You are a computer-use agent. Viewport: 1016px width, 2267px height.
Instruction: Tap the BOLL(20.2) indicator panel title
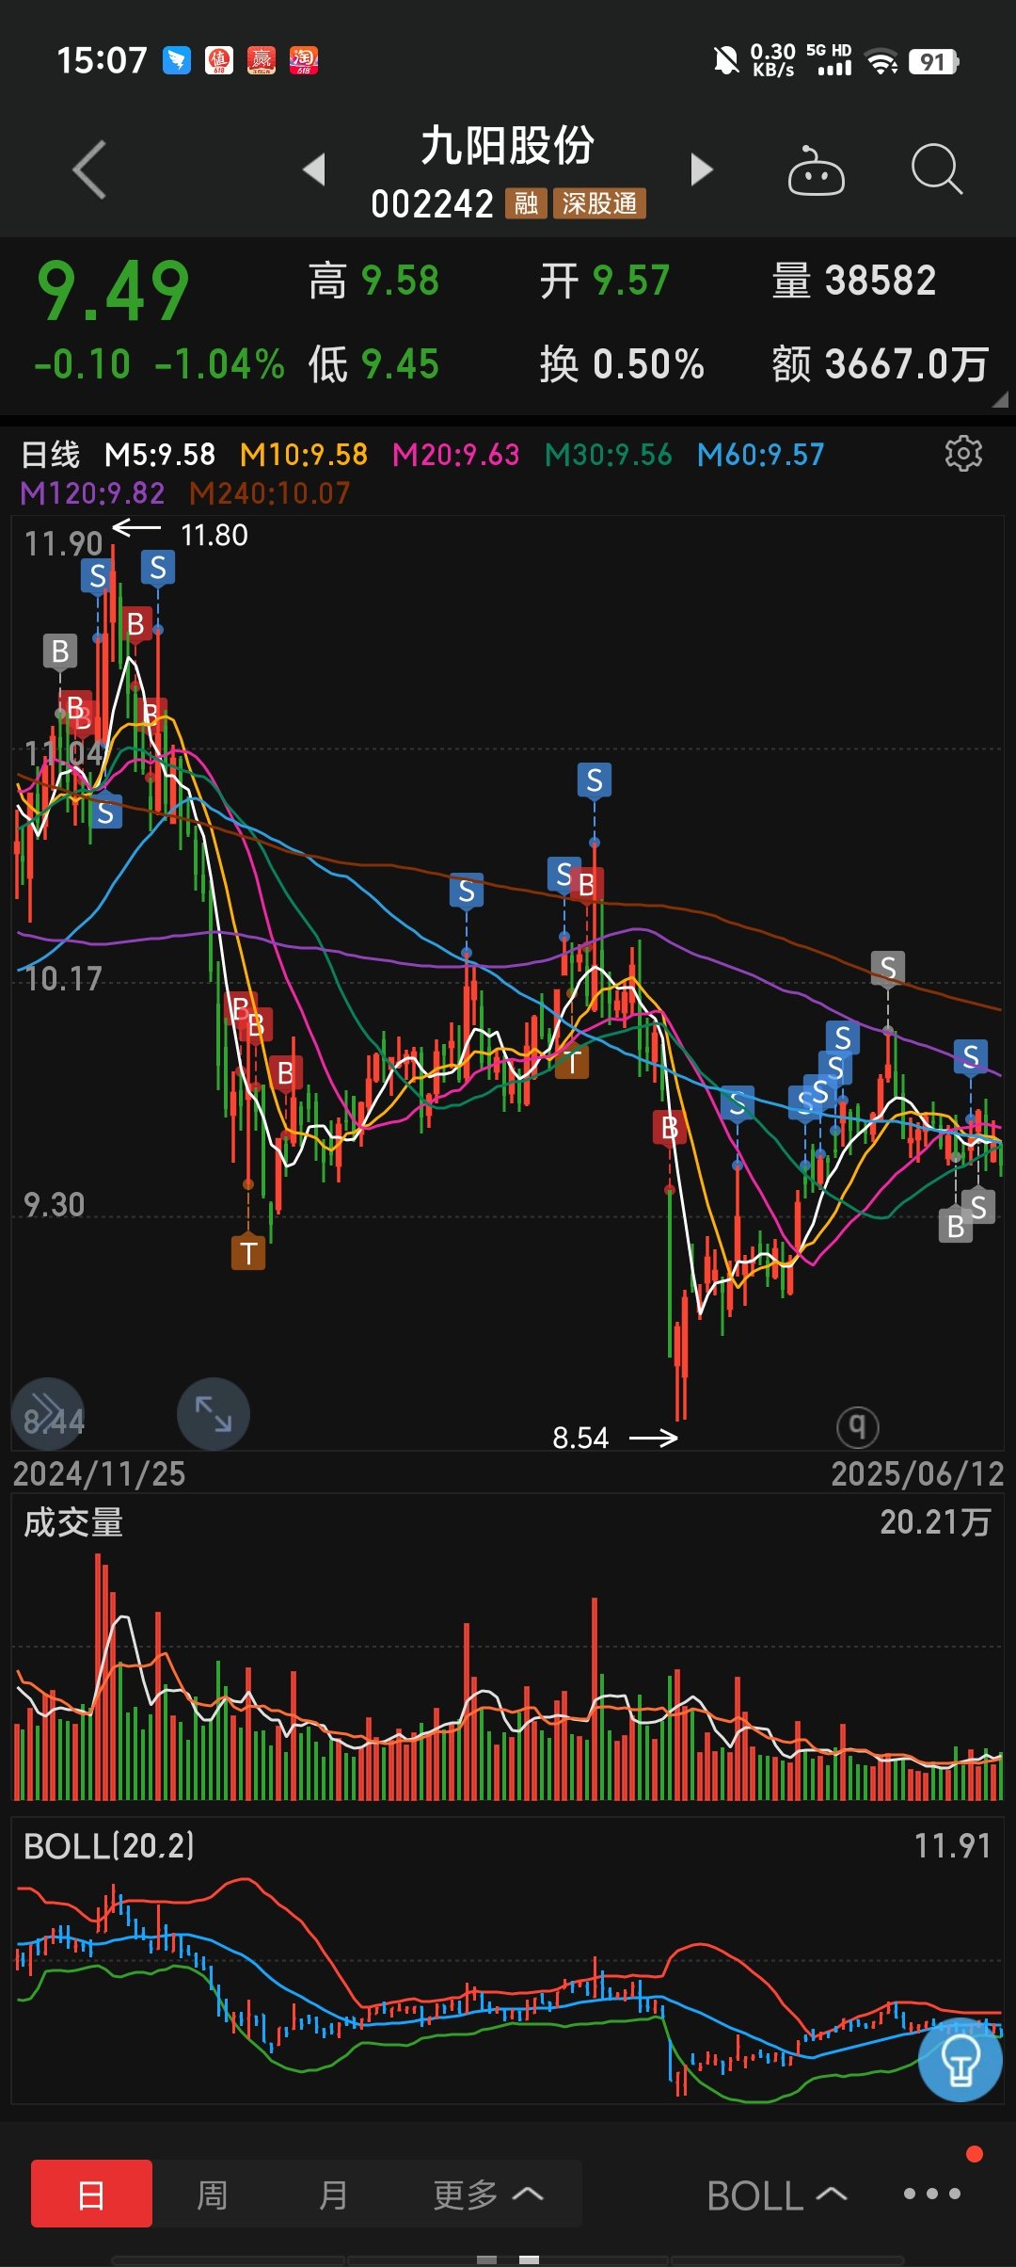pos(109,1846)
